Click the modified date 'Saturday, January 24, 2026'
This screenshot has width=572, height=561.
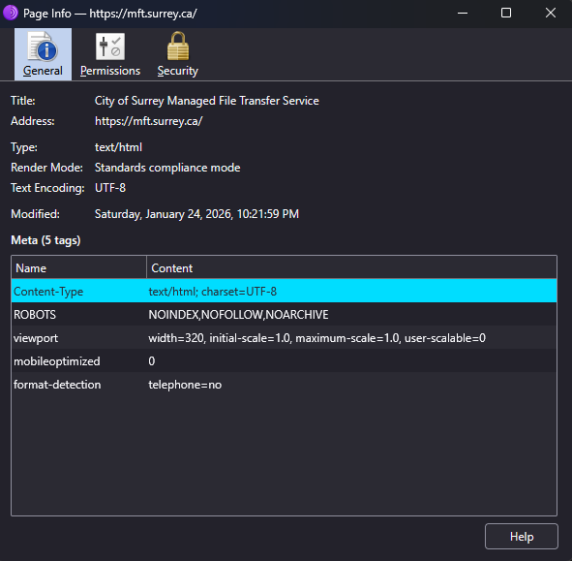pyautogui.click(x=196, y=214)
